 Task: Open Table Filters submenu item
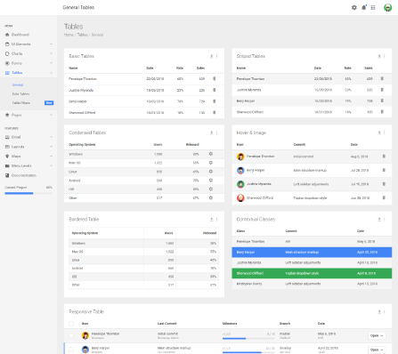21,103
